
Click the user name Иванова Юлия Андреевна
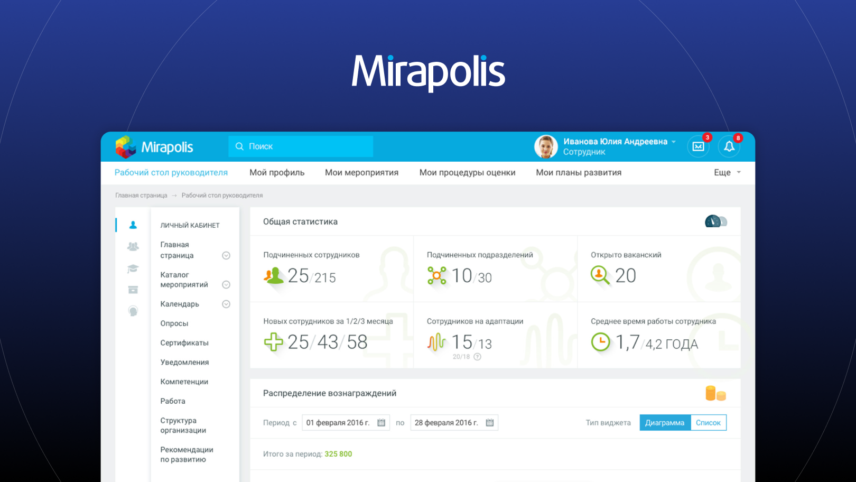pos(615,142)
